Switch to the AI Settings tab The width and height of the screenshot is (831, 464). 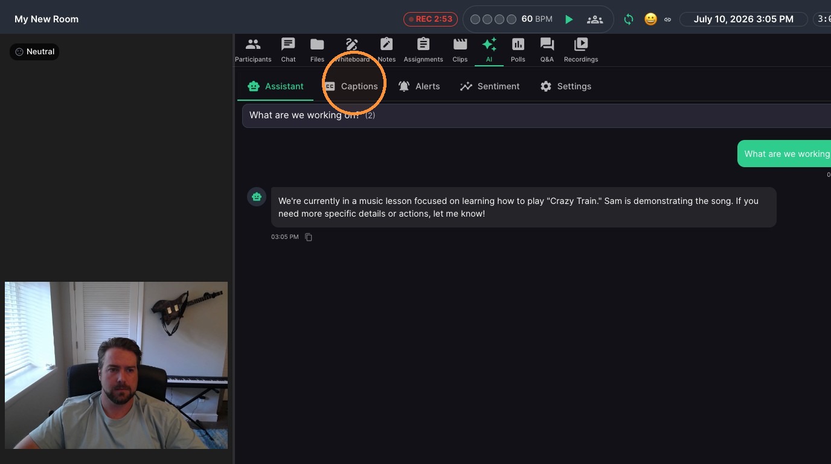point(566,86)
